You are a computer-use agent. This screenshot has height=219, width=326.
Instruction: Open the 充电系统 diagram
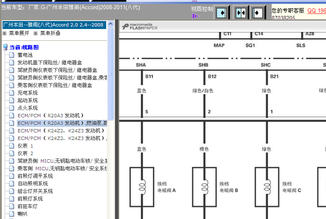pyautogui.click(x=27, y=93)
